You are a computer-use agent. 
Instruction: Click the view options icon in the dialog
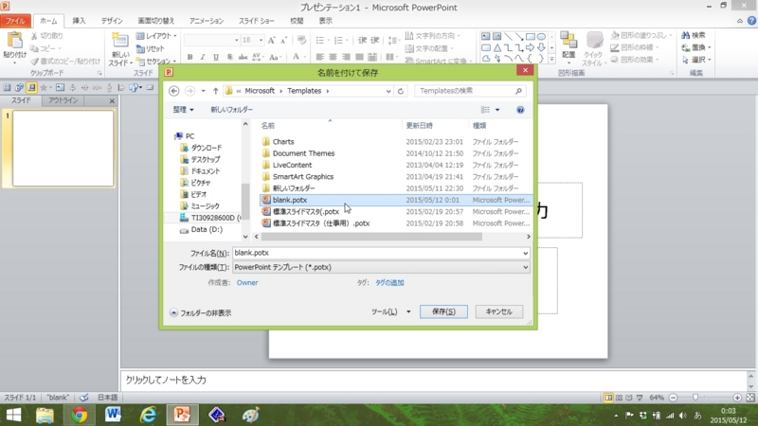click(x=485, y=110)
